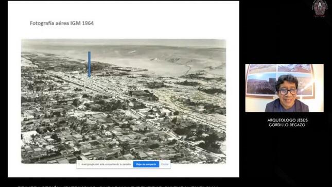Image resolution: width=332 pixels, height=187 pixels.
Task: Click the 'Arqueologo Jesús Gordillo Begazo' name caption
Action: point(287,122)
